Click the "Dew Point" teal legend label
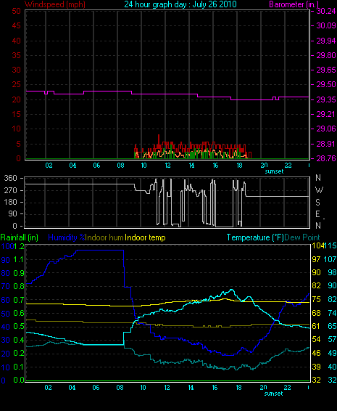 point(302,237)
